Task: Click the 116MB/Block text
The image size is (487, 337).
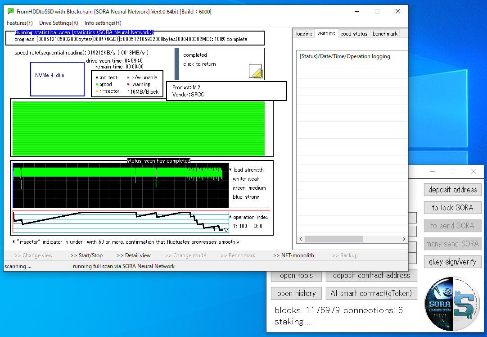Action: click(x=143, y=92)
